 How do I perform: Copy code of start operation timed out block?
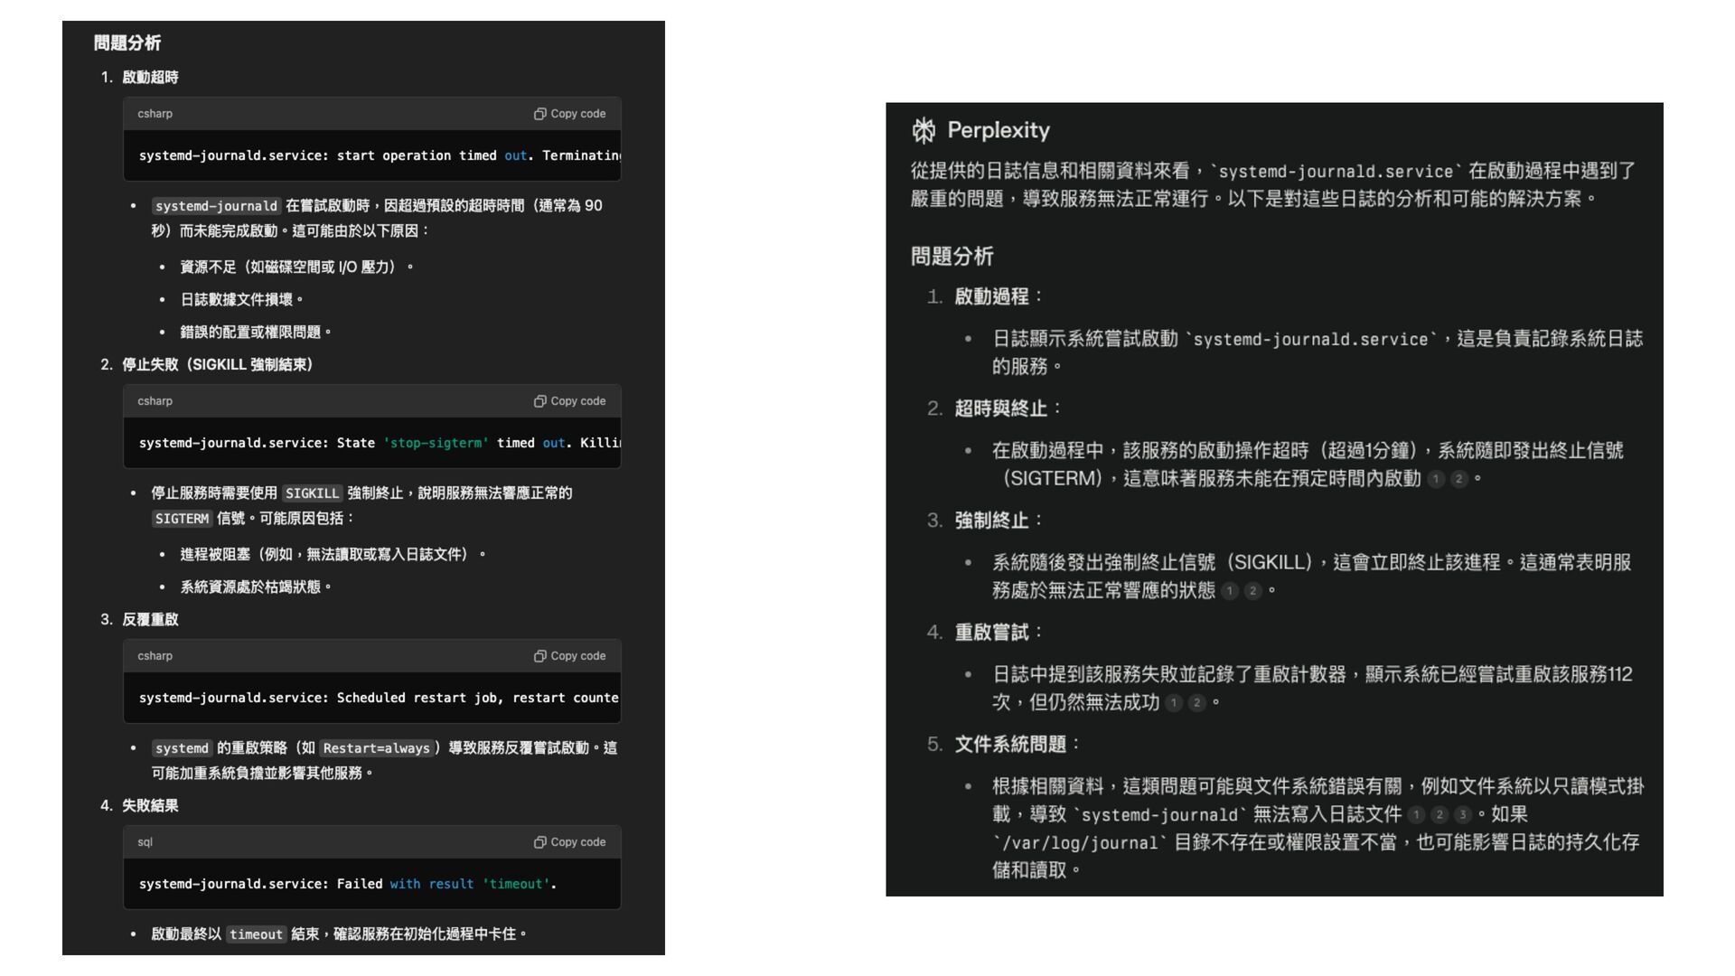[569, 114]
